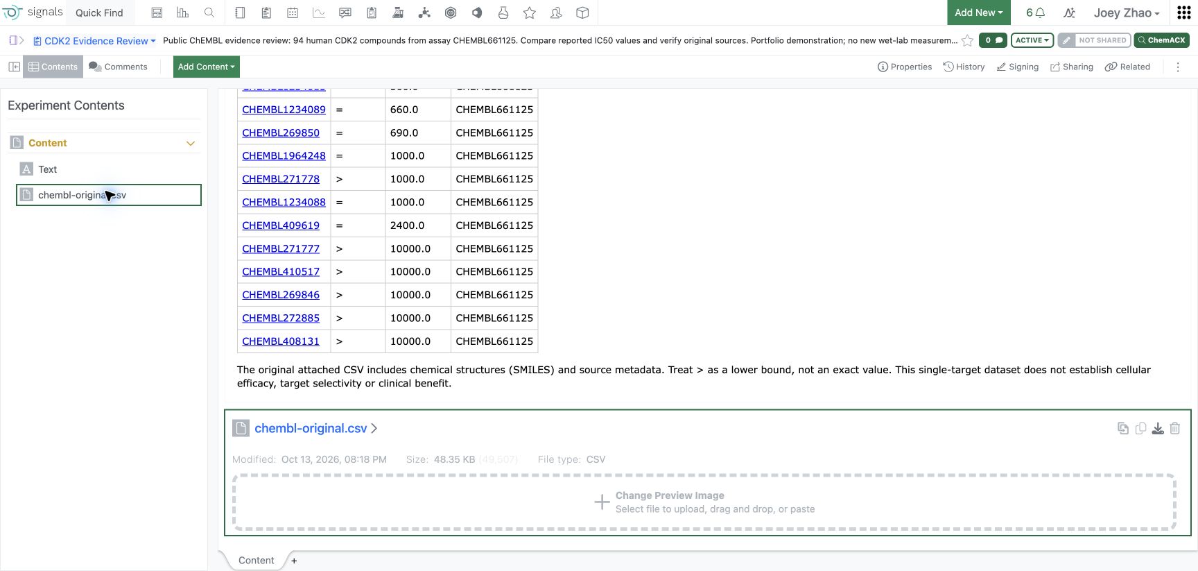1198x571 pixels.
Task: Open the Add Content dropdown
Action: point(207,67)
